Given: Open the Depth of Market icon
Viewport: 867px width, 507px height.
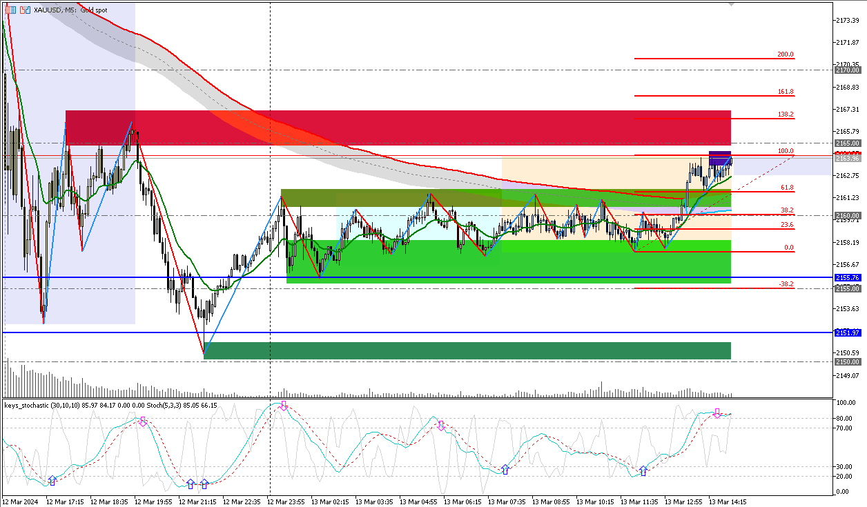Looking at the screenshot, I should pos(26,10).
